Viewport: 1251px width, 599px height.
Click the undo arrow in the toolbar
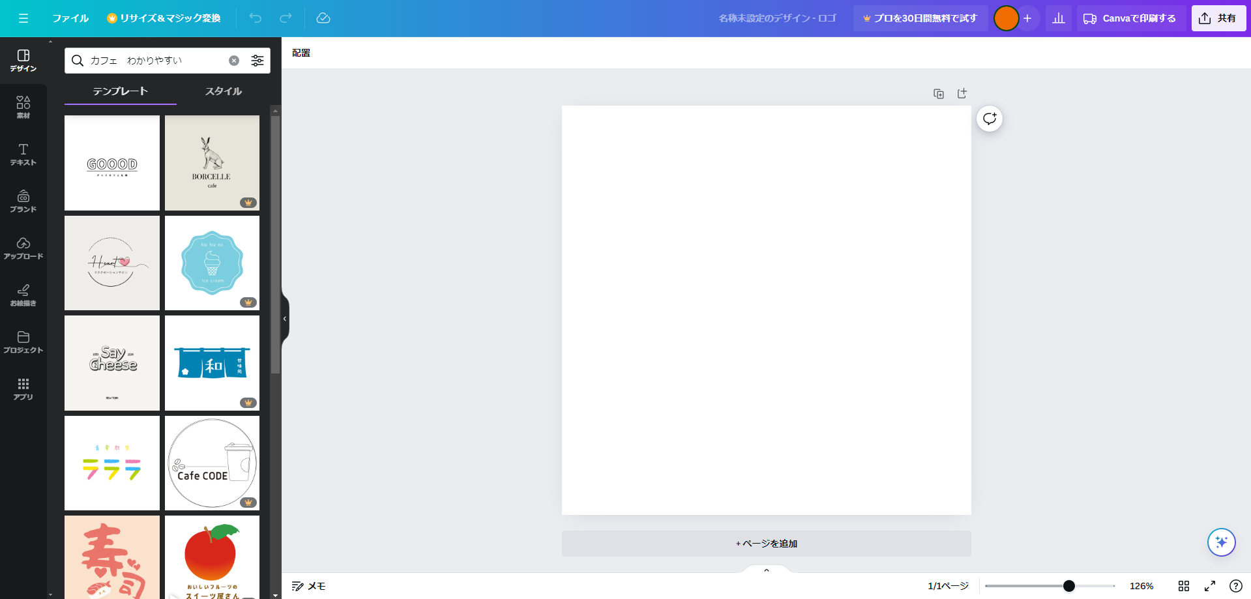(x=256, y=18)
